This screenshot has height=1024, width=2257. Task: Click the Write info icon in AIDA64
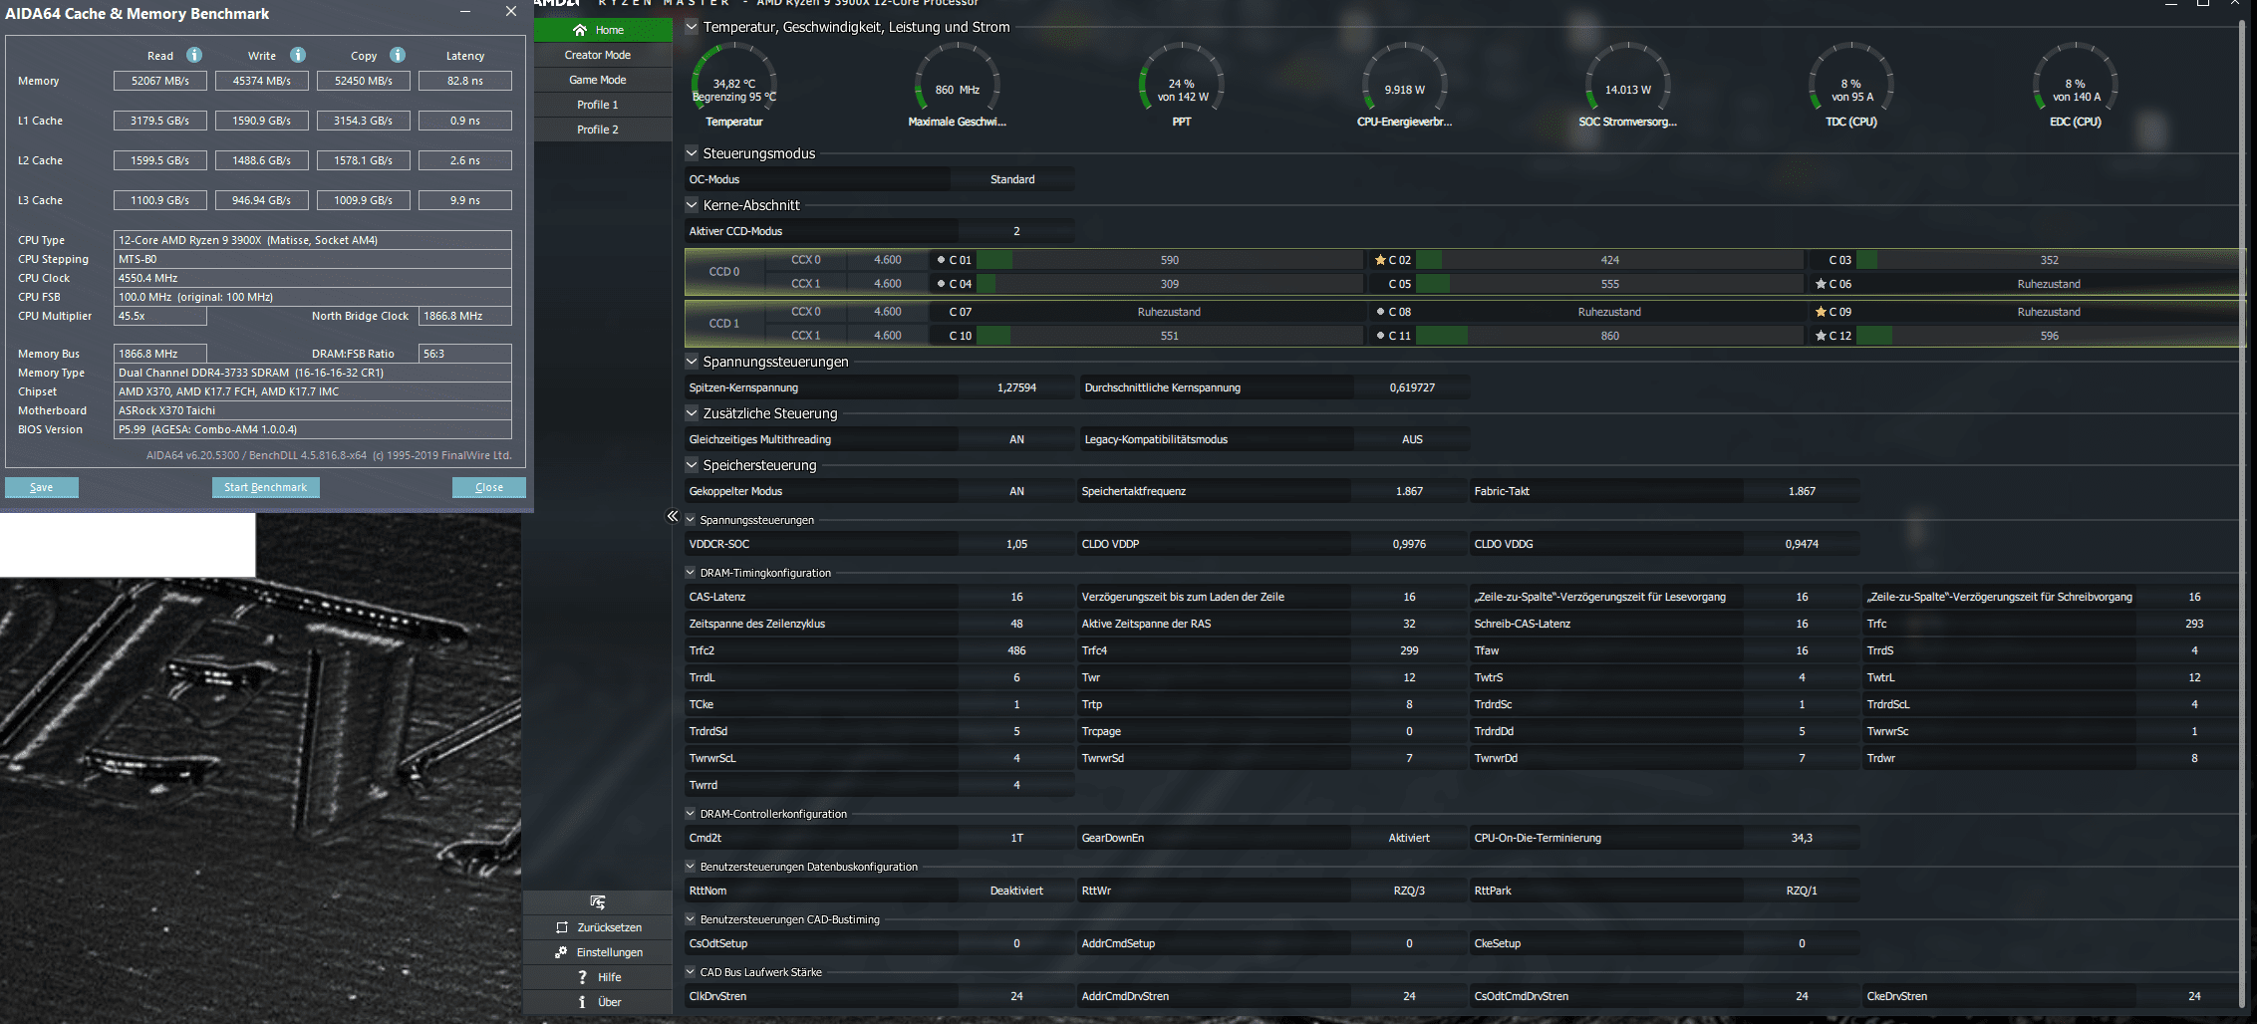click(298, 55)
